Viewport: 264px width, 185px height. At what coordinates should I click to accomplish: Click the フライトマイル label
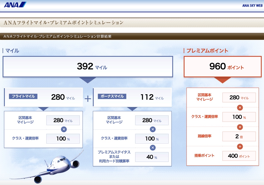[23, 96]
